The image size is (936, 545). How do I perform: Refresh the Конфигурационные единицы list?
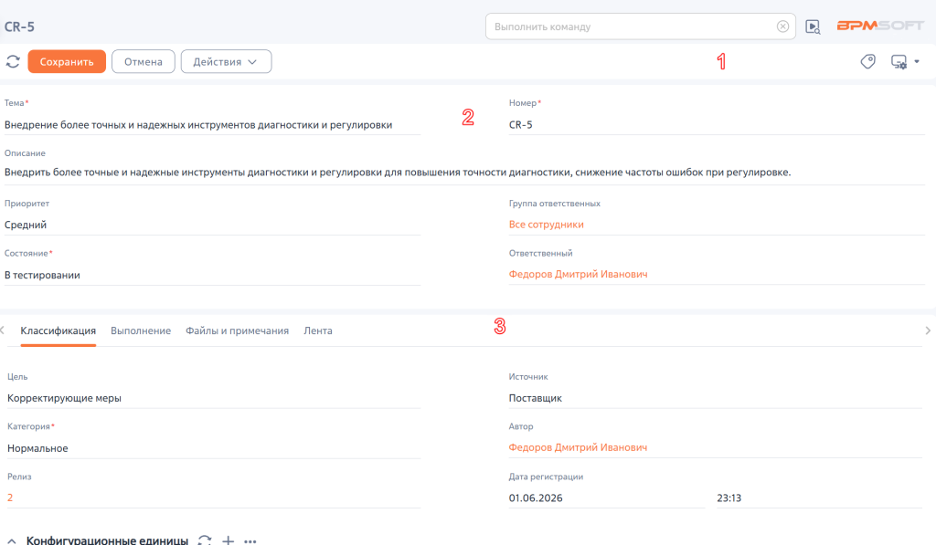205,540
